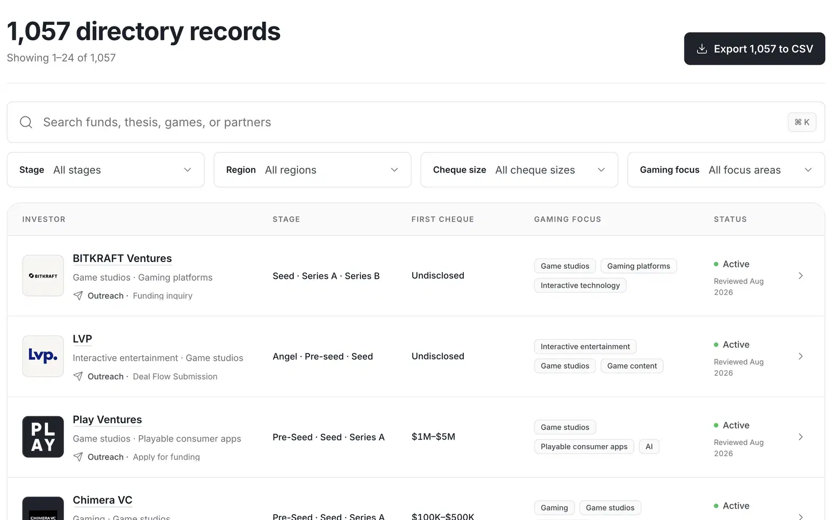832x520 pixels.
Task: Click the Gaming focus dropdown chevron arrow
Action: pyautogui.click(x=809, y=170)
